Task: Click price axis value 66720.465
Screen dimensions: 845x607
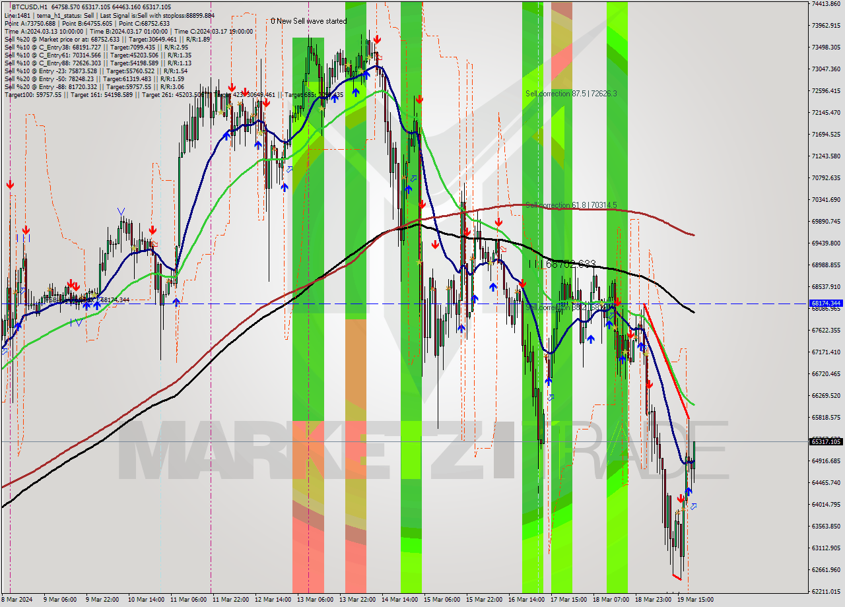Action: click(825, 373)
